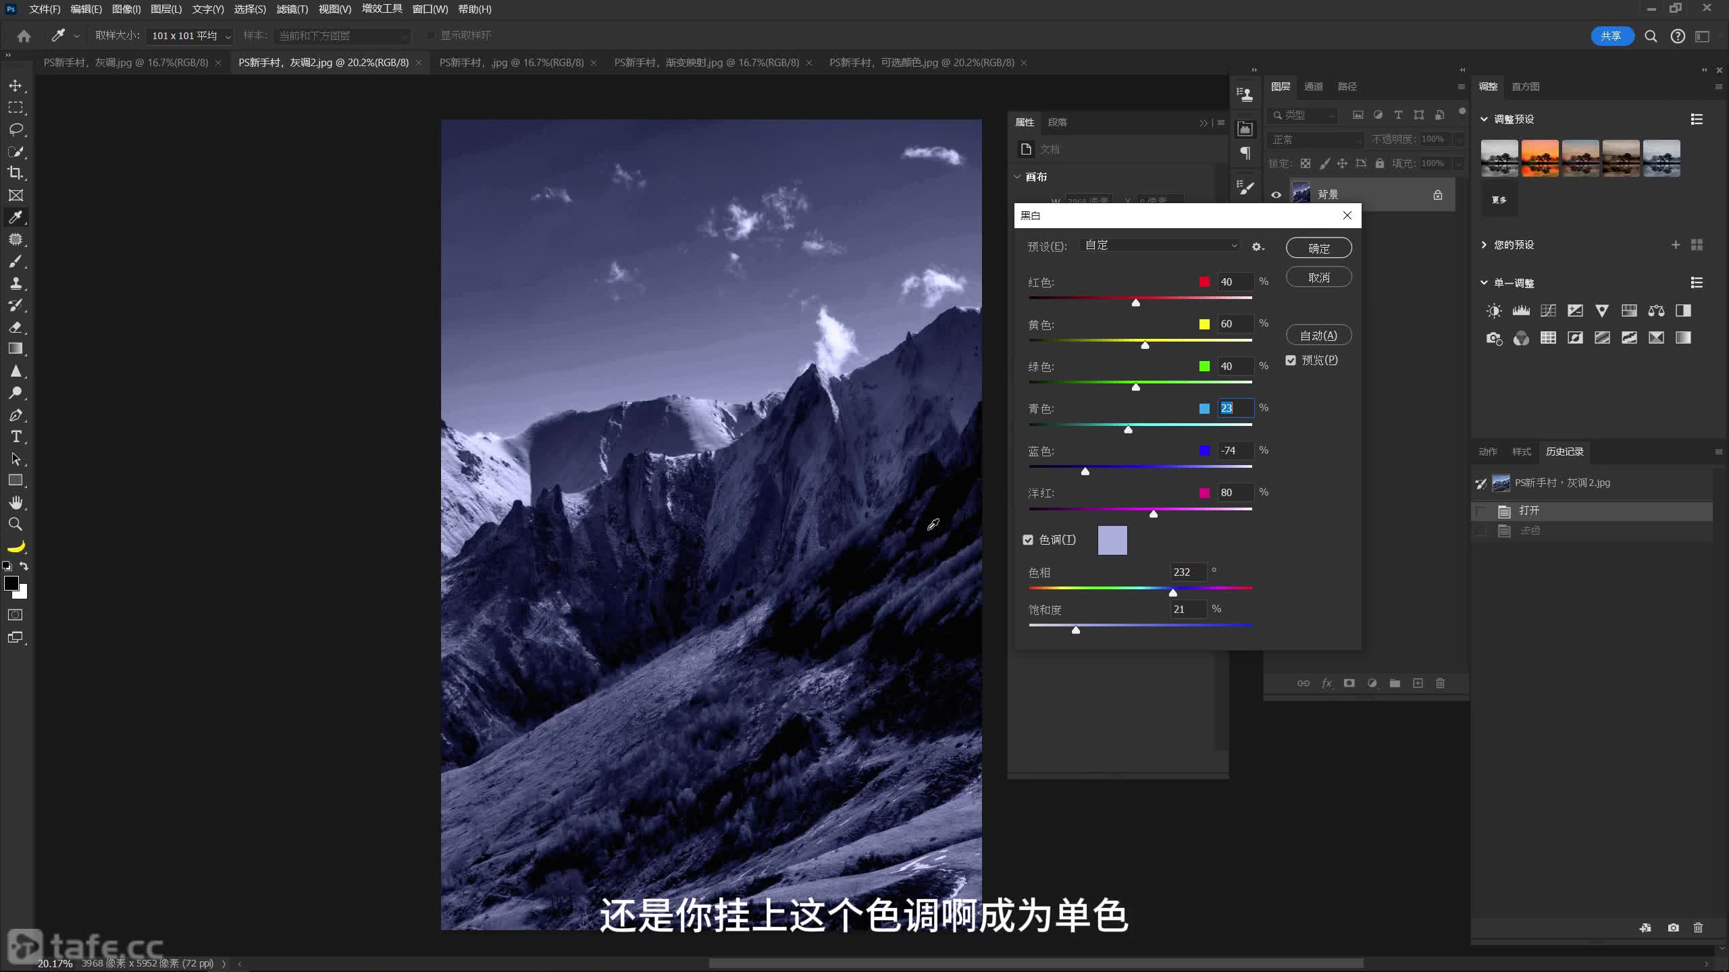This screenshot has height=972, width=1729.
Task: Open the sample size 取样大小 dropdown
Action: pyautogui.click(x=189, y=36)
